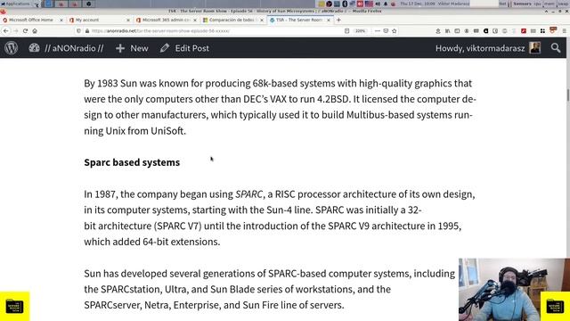Reset the 220% zoom level indicator

[360, 31]
